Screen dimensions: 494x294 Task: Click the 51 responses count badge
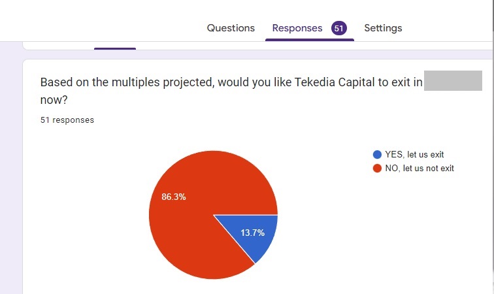338,28
